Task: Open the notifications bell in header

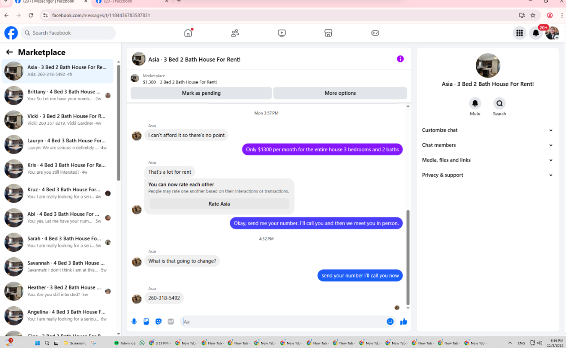Action: (535, 33)
